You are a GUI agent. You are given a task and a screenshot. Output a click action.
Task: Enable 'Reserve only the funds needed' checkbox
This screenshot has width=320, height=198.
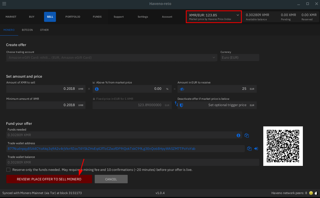tap(8, 170)
